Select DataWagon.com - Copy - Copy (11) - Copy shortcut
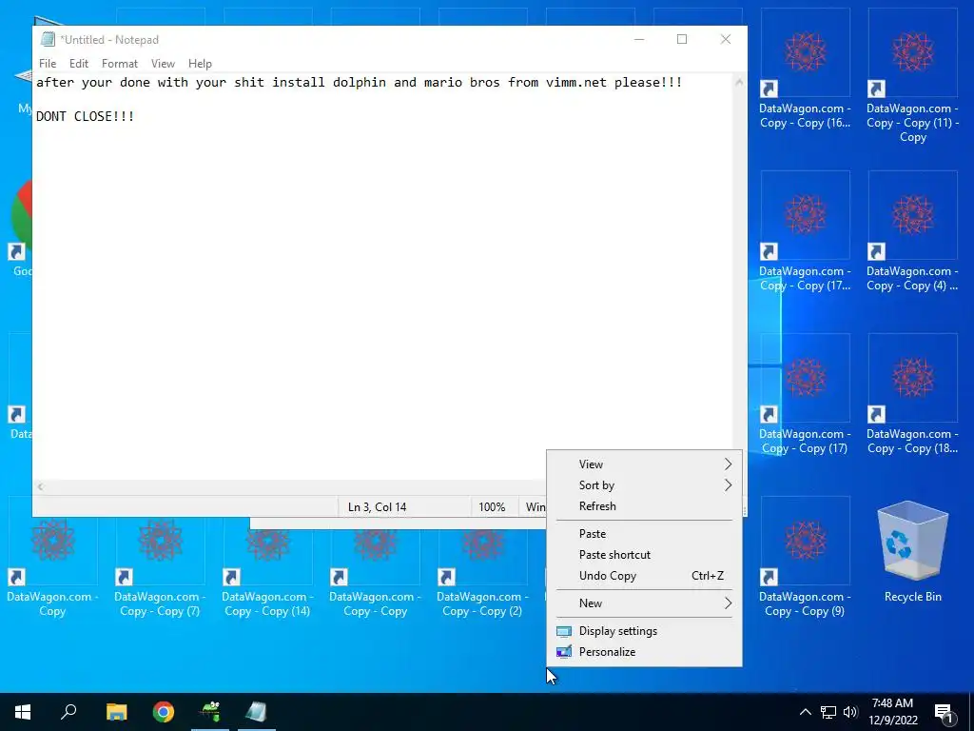Screen dimensions: 974x731 coord(912,76)
